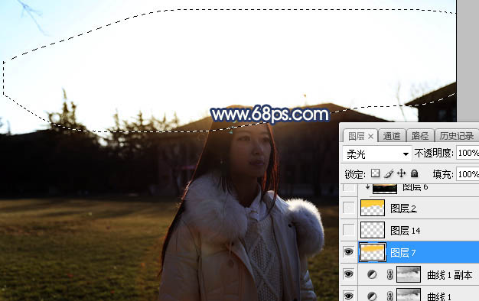The width and height of the screenshot is (479, 301).
Task: Click the lock image pixels brush icon
Action: coord(389,174)
